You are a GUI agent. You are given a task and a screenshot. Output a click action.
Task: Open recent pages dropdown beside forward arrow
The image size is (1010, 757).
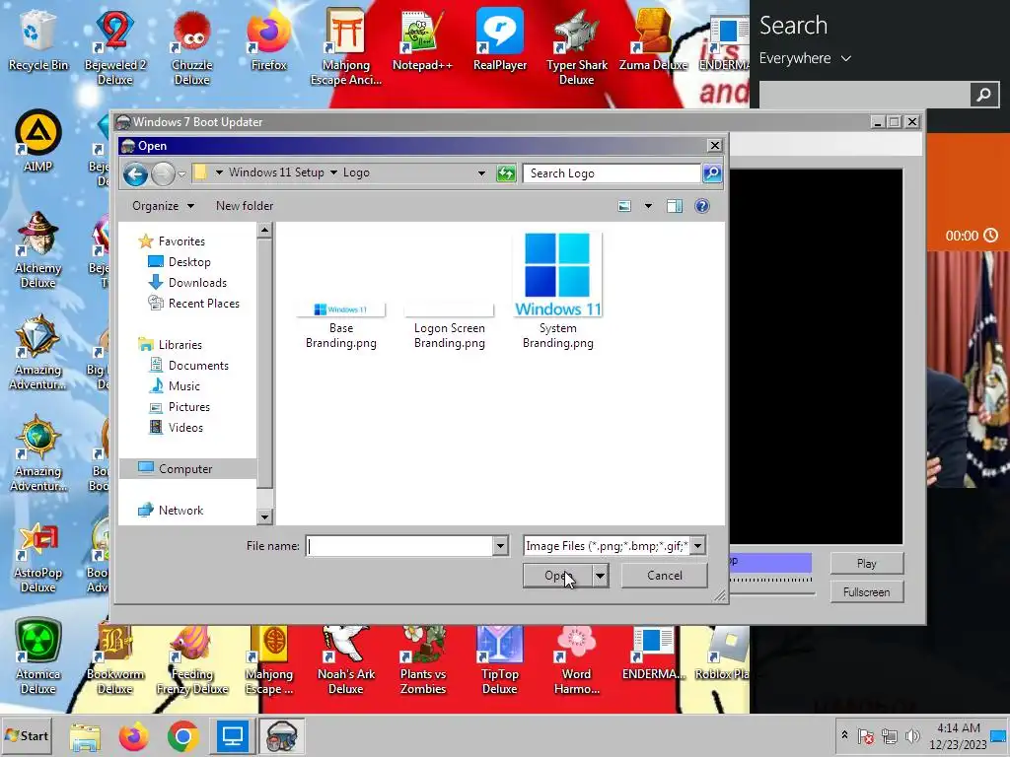click(181, 173)
